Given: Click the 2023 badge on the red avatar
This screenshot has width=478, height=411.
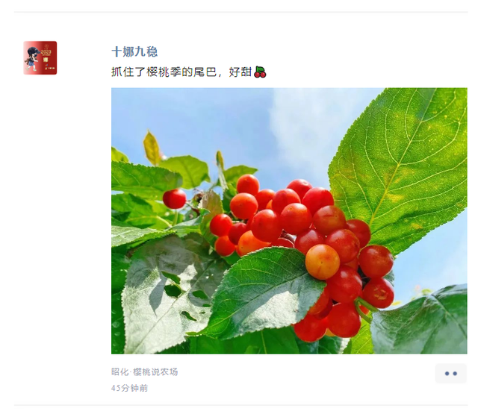Looking at the screenshot, I should 46,51.
